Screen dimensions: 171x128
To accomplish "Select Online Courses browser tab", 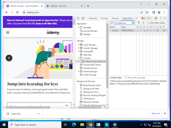I will click(x=25, y=6).
